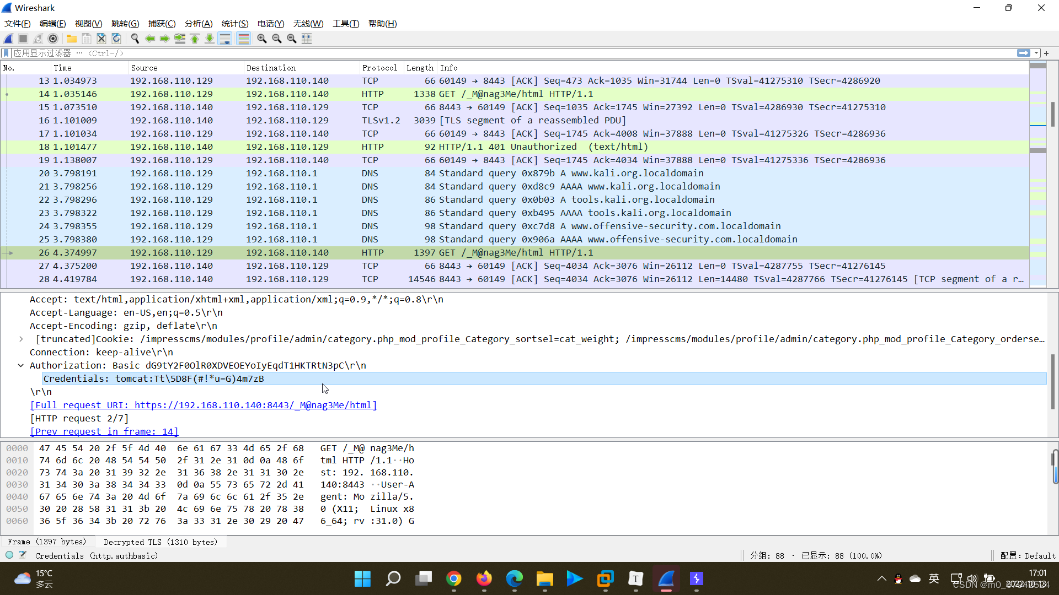This screenshot has height=595, width=1059.
Task: Open Full request URI link
Action: tap(204, 405)
